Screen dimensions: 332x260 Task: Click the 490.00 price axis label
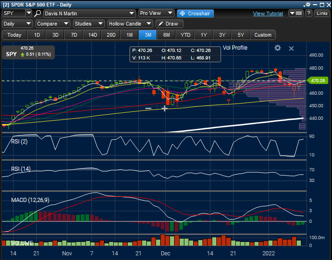[316, 55]
